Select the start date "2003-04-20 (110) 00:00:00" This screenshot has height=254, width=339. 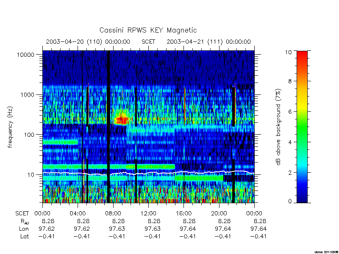(x=88, y=41)
